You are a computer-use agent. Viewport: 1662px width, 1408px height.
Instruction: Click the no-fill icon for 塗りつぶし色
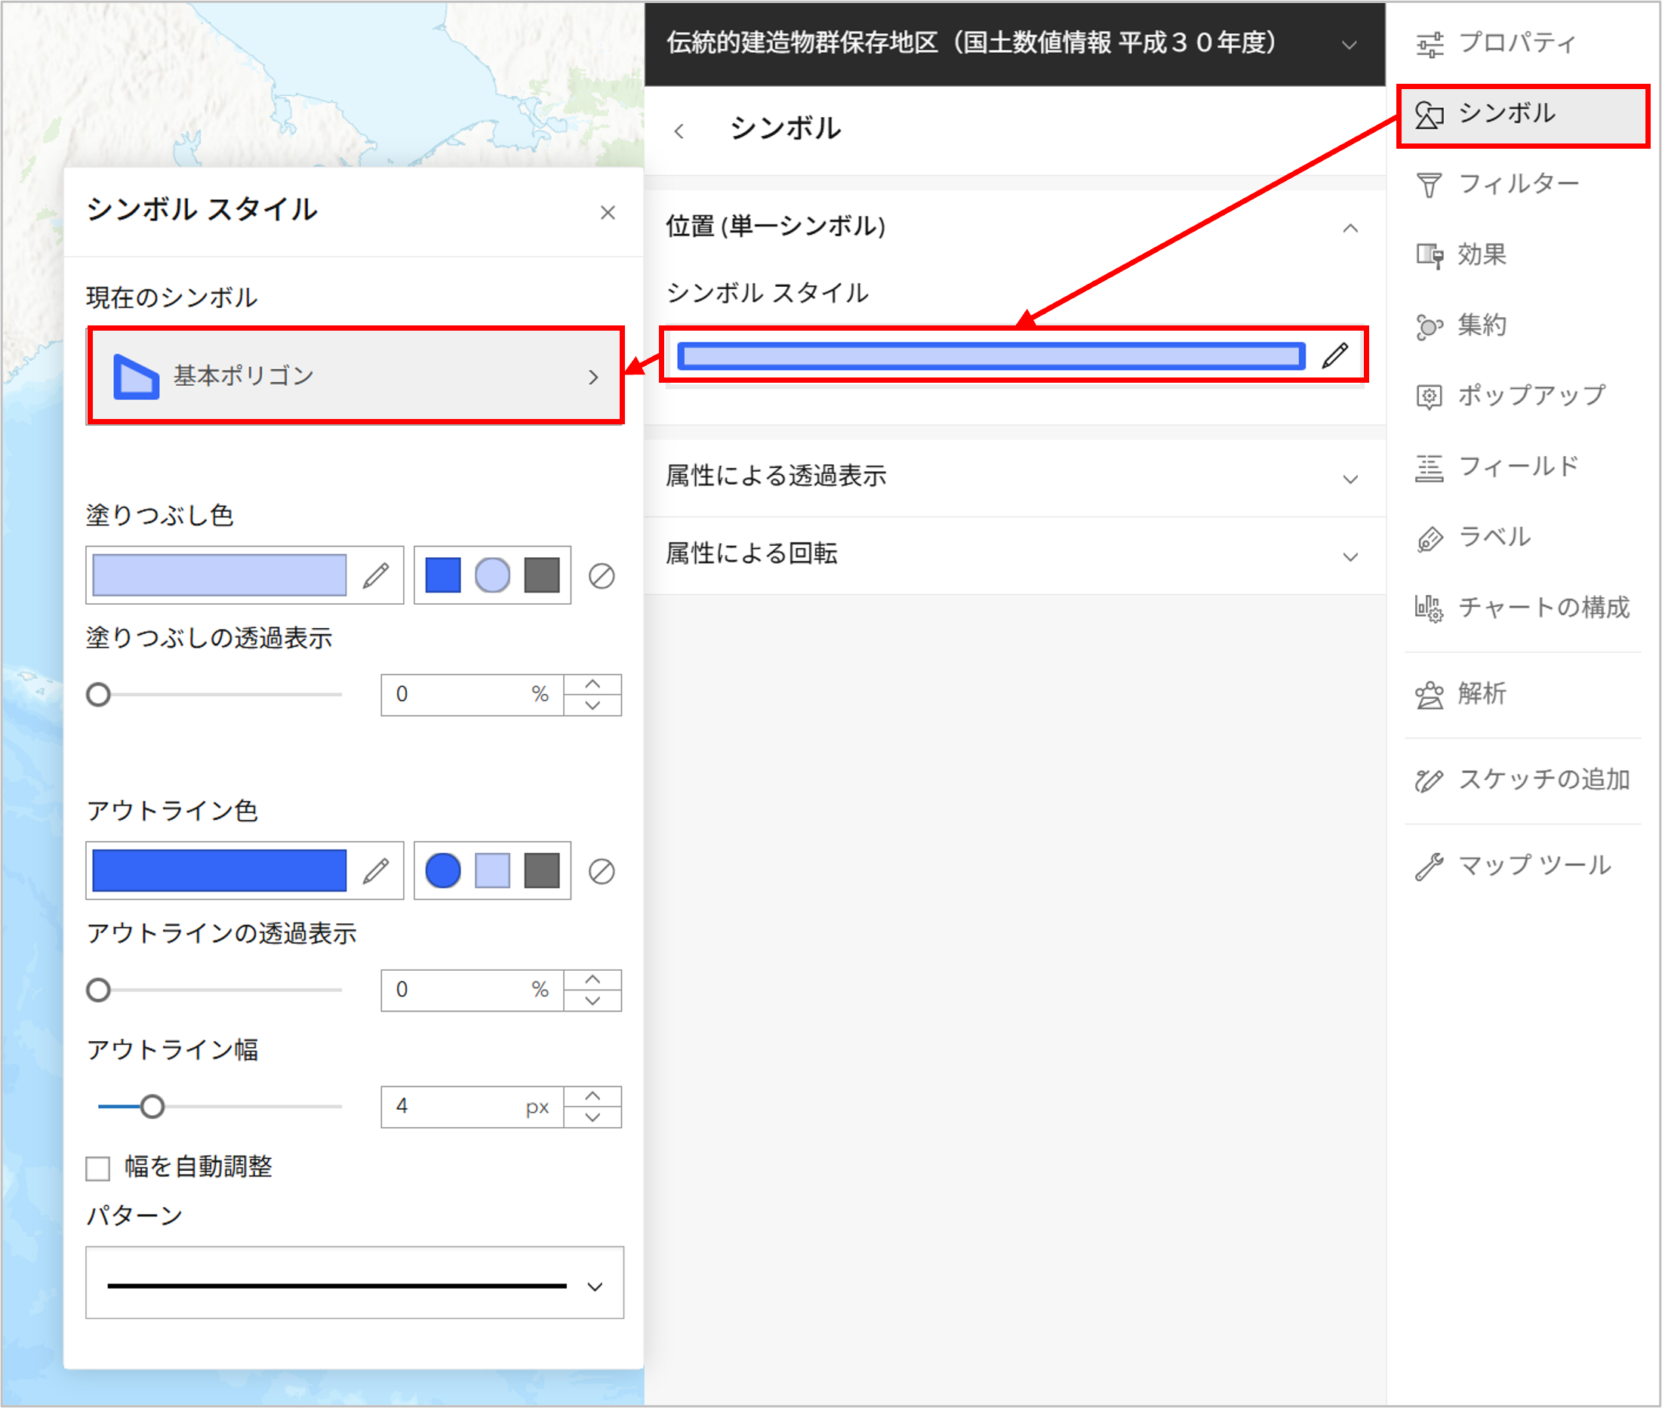click(x=601, y=575)
